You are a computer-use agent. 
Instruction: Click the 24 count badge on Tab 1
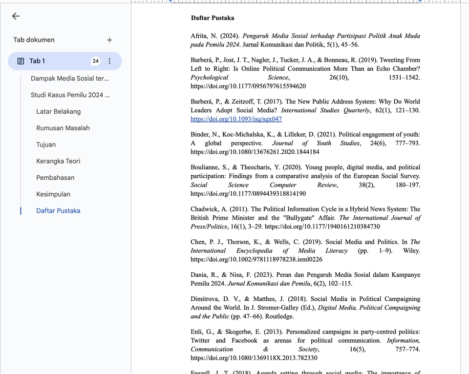click(95, 61)
